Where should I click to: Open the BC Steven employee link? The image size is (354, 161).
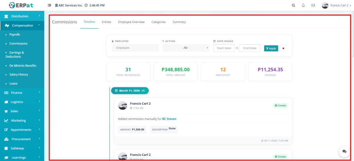pyautogui.click(x=169, y=119)
